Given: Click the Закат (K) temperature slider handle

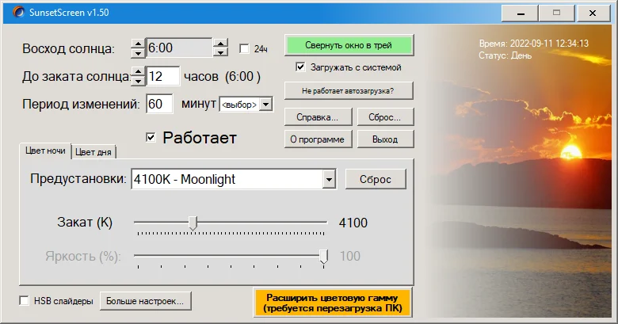Looking at the screenshot, I should (x=193, y=223).
